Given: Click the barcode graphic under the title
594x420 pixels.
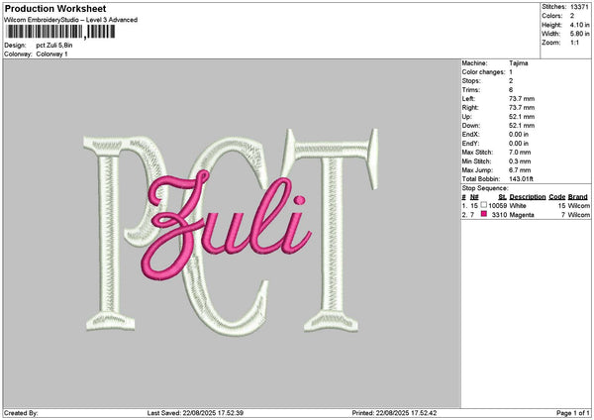Looking at the screenshot, I should (x=60, y=32).
